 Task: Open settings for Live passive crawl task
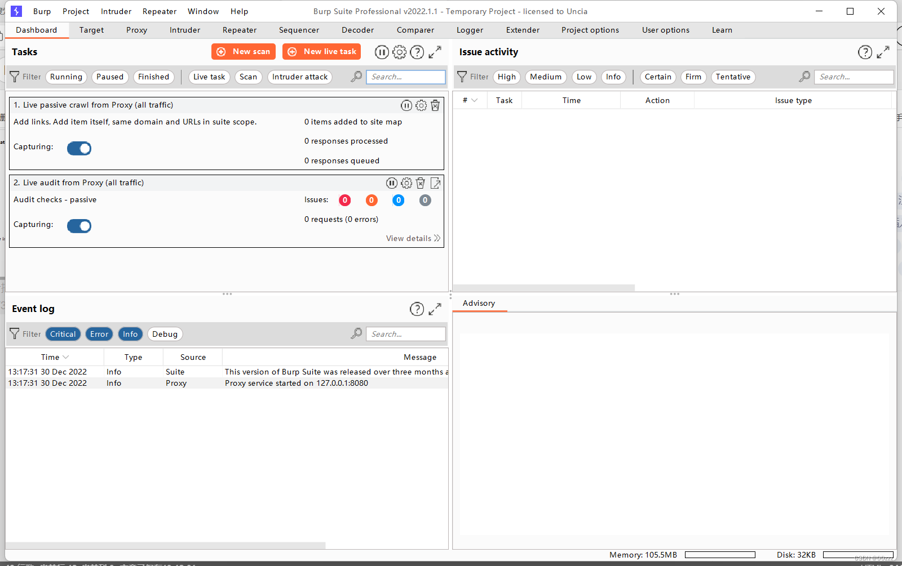[421, 105]
